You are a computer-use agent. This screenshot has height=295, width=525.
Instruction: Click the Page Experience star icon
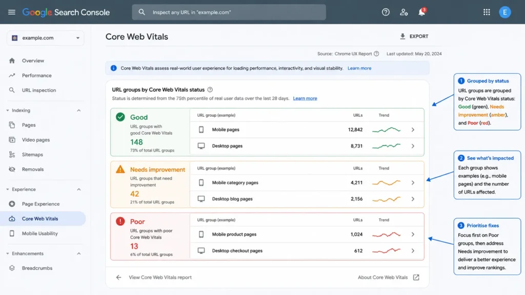click(x=12, y=204)
